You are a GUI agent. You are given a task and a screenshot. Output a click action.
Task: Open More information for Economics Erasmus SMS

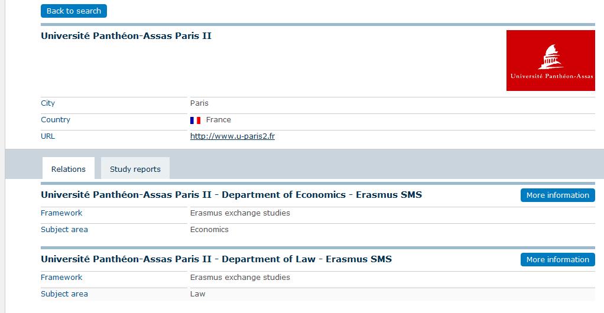click(x=557, y=195)
